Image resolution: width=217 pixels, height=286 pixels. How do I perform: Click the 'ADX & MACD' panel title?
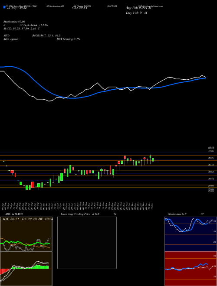14,214
